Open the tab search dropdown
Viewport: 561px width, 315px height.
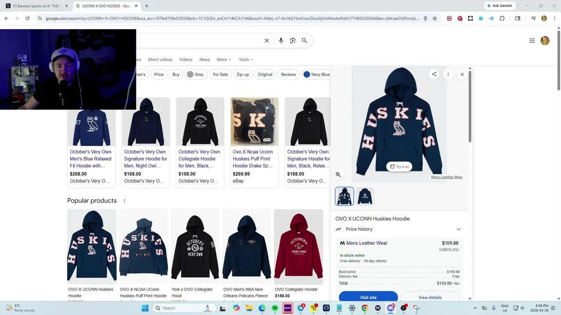coord(518,18)
